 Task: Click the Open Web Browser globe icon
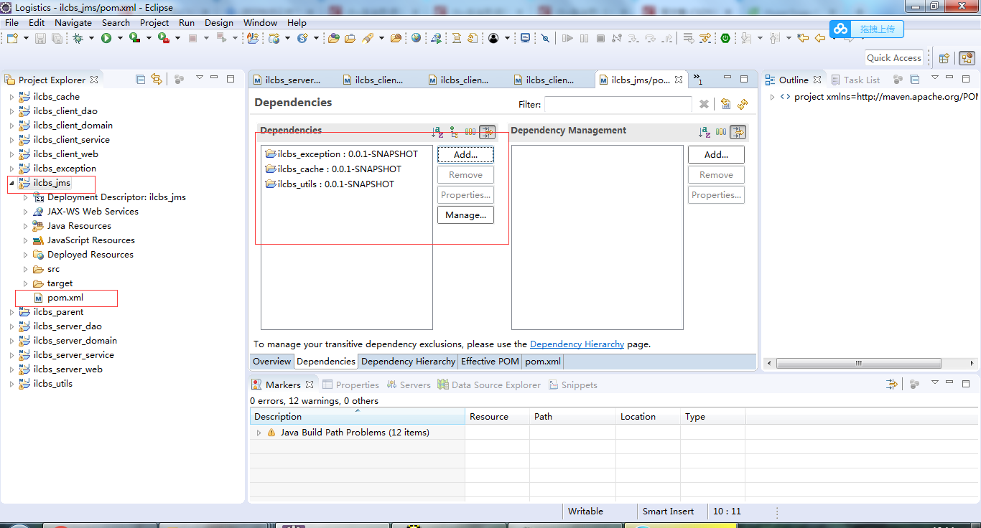point(417,38)
